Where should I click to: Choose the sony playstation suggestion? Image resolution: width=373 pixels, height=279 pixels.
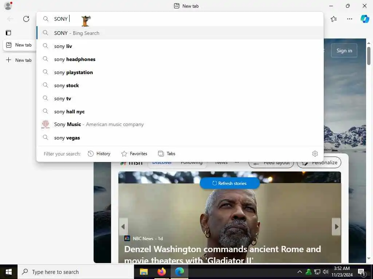(180, 72)
